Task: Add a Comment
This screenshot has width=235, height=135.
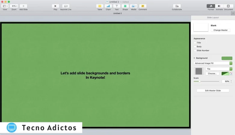Action: (143, 6)
